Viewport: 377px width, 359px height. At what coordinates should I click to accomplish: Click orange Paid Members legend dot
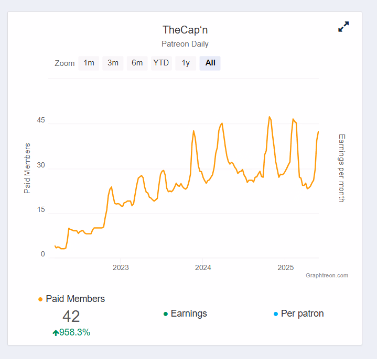[x=40, y=299]
